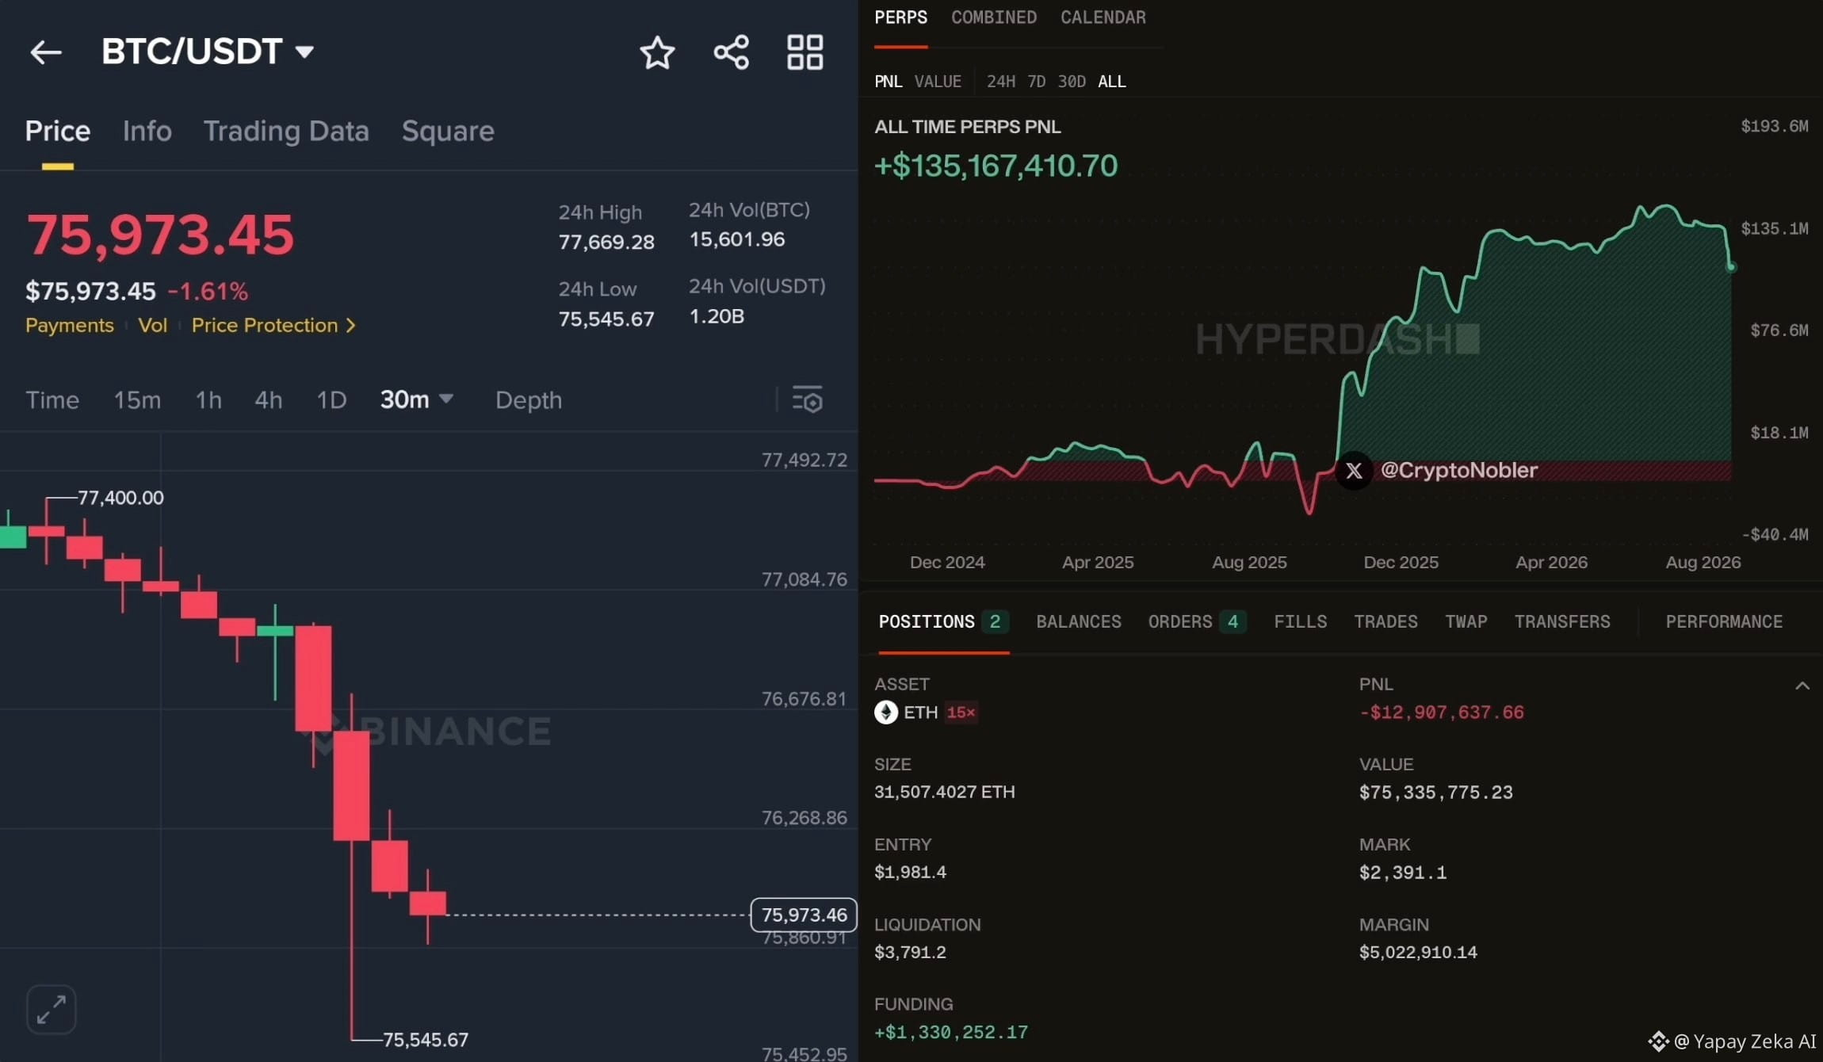Click the -1.61% change value
This screenshot has height=1062, width=1823.
coord(208,291)
